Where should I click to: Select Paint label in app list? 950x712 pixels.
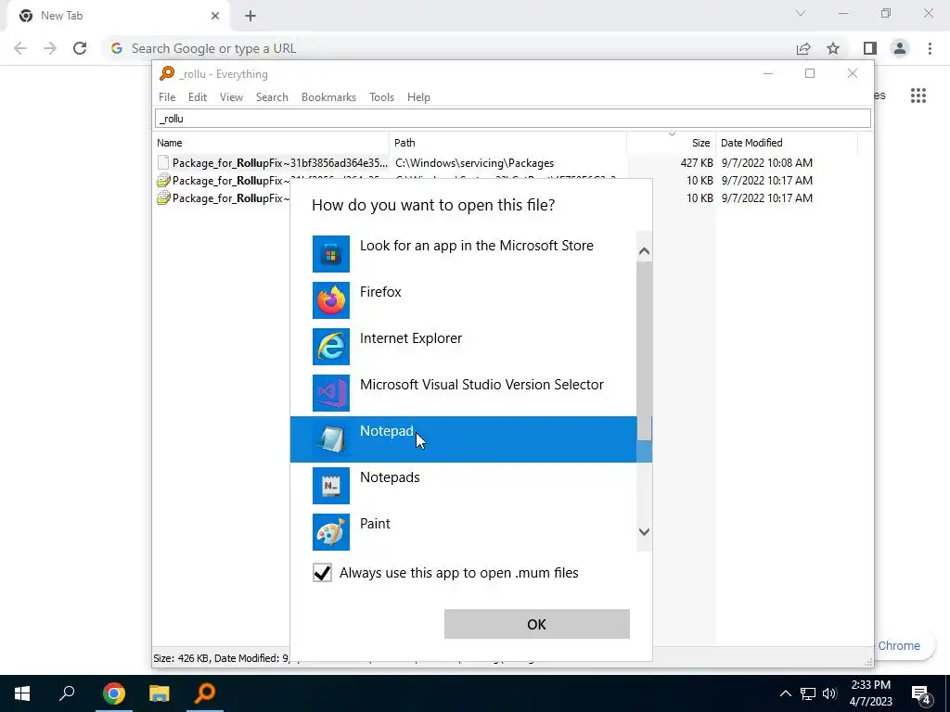coord(375,524)
